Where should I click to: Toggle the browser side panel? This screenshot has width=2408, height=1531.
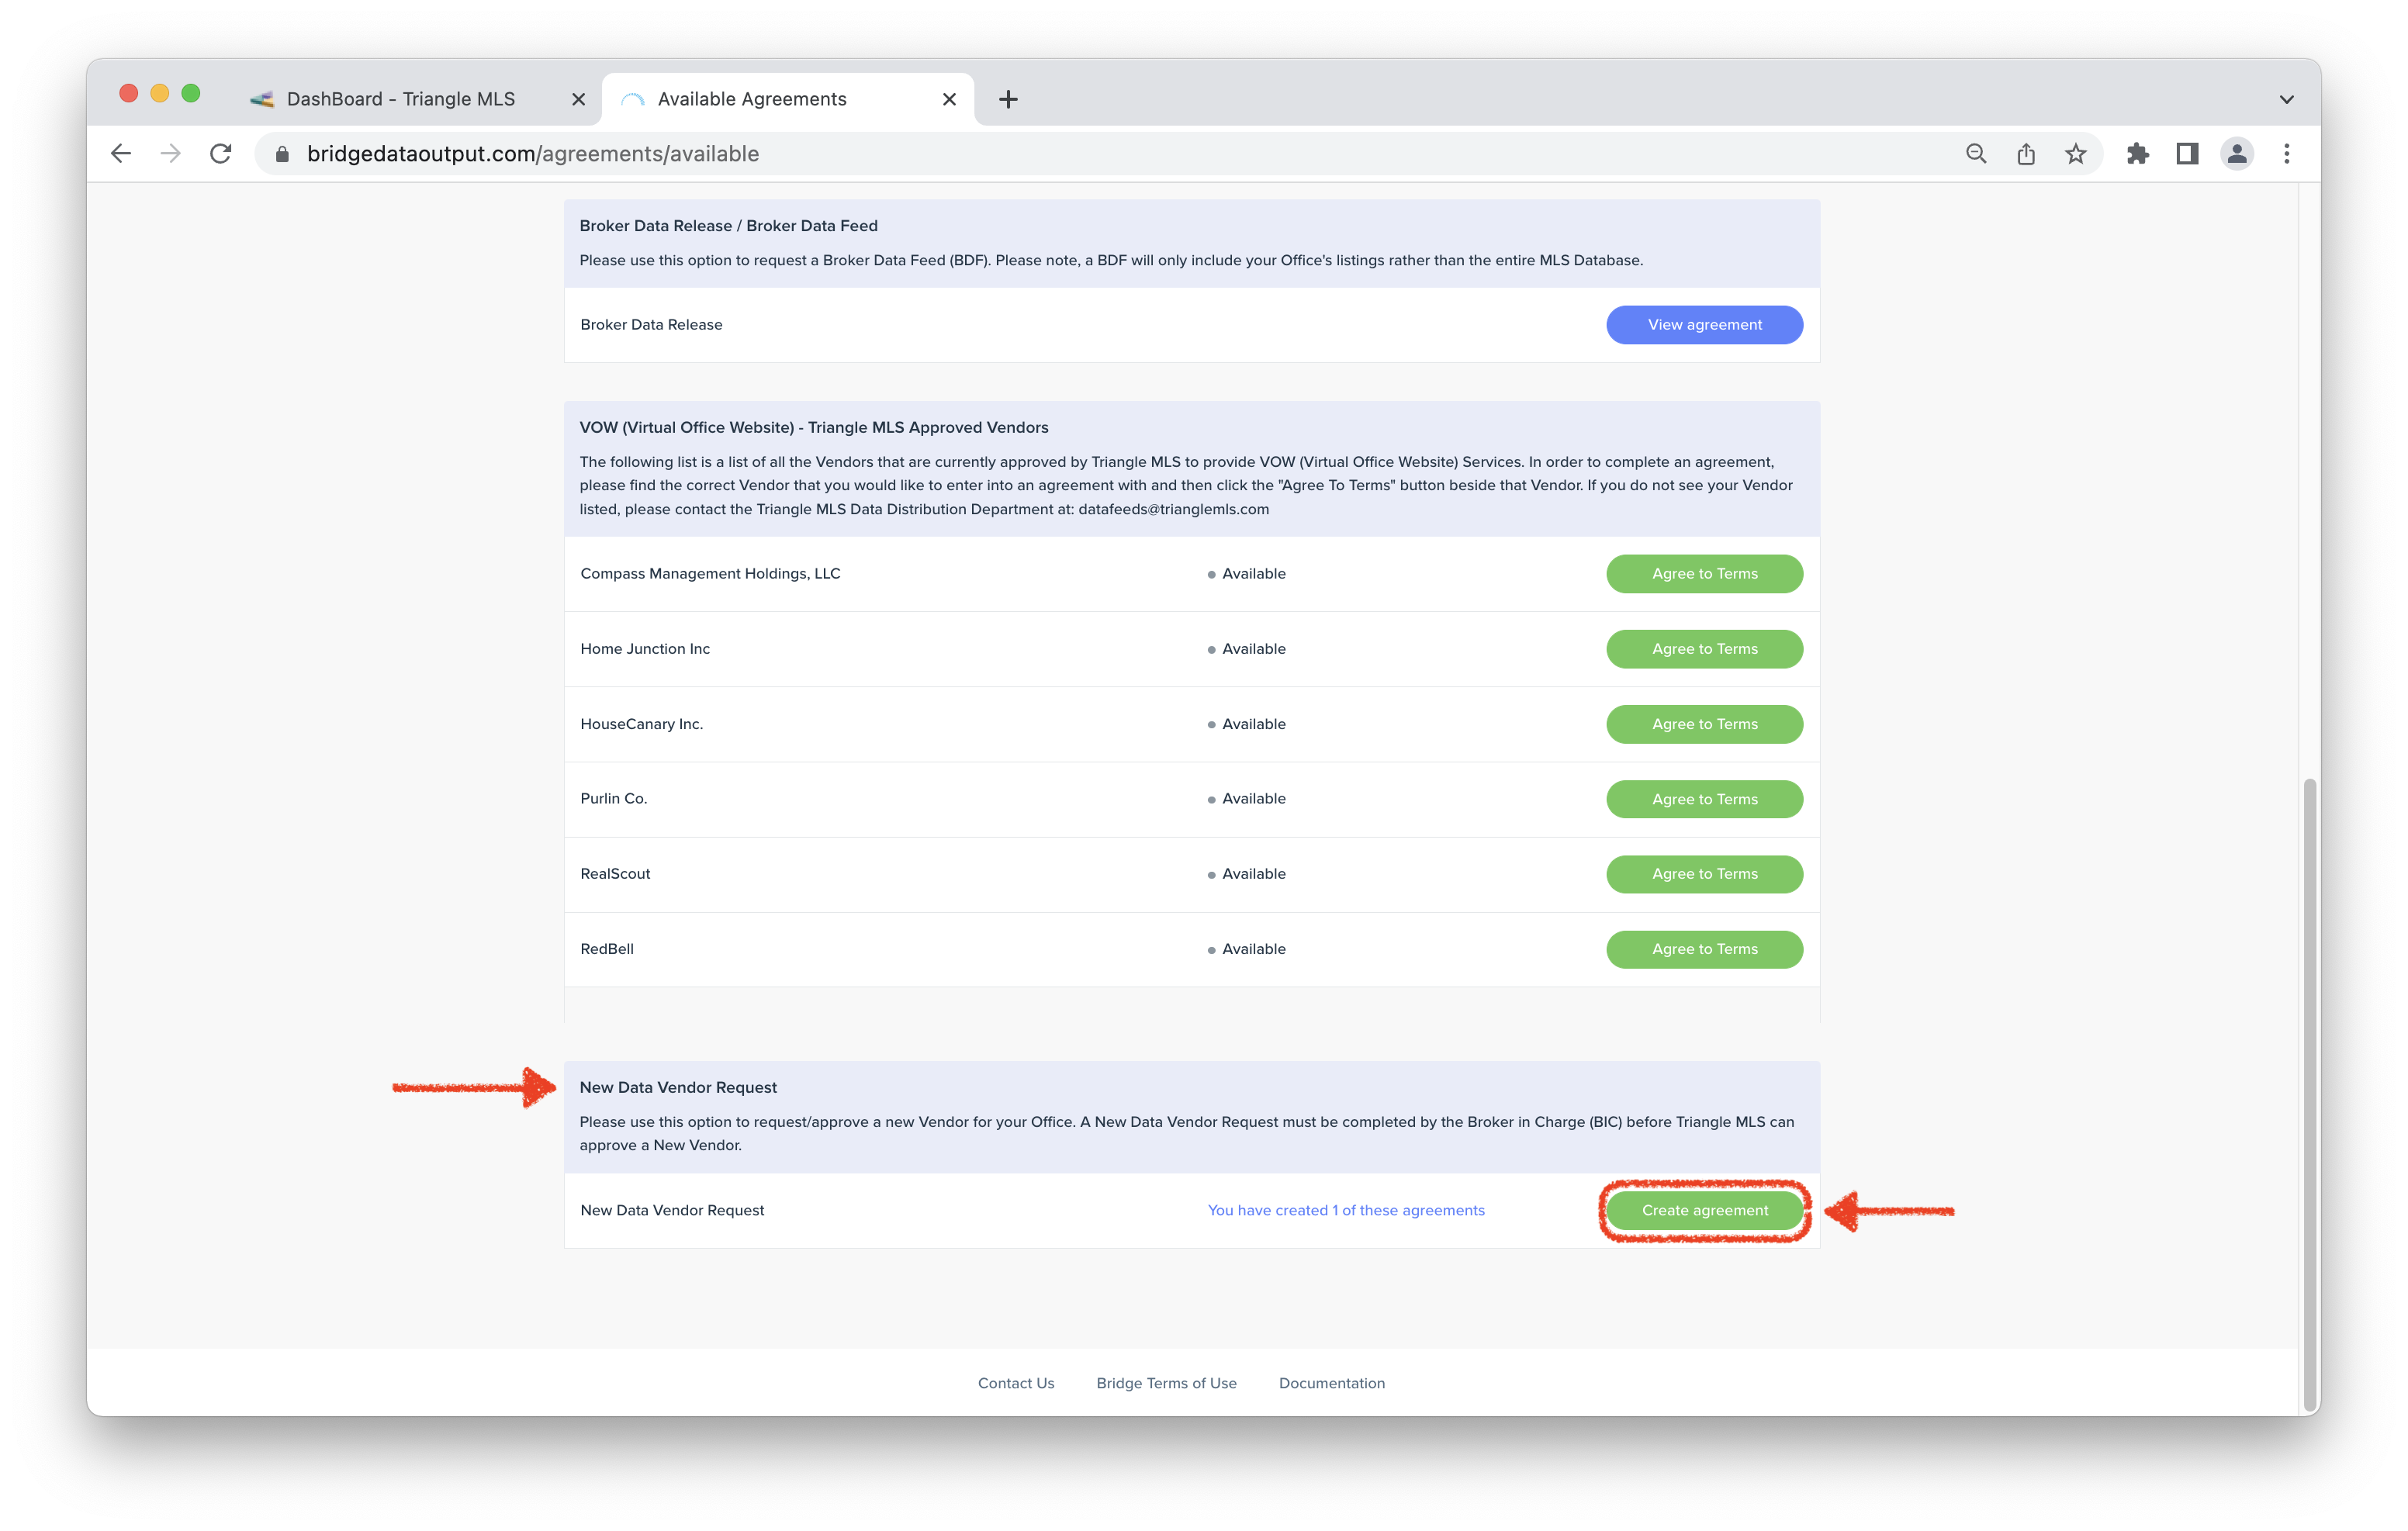(2187, 154)
